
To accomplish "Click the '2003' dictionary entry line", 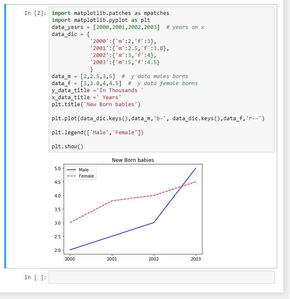I will click(125, 62).
